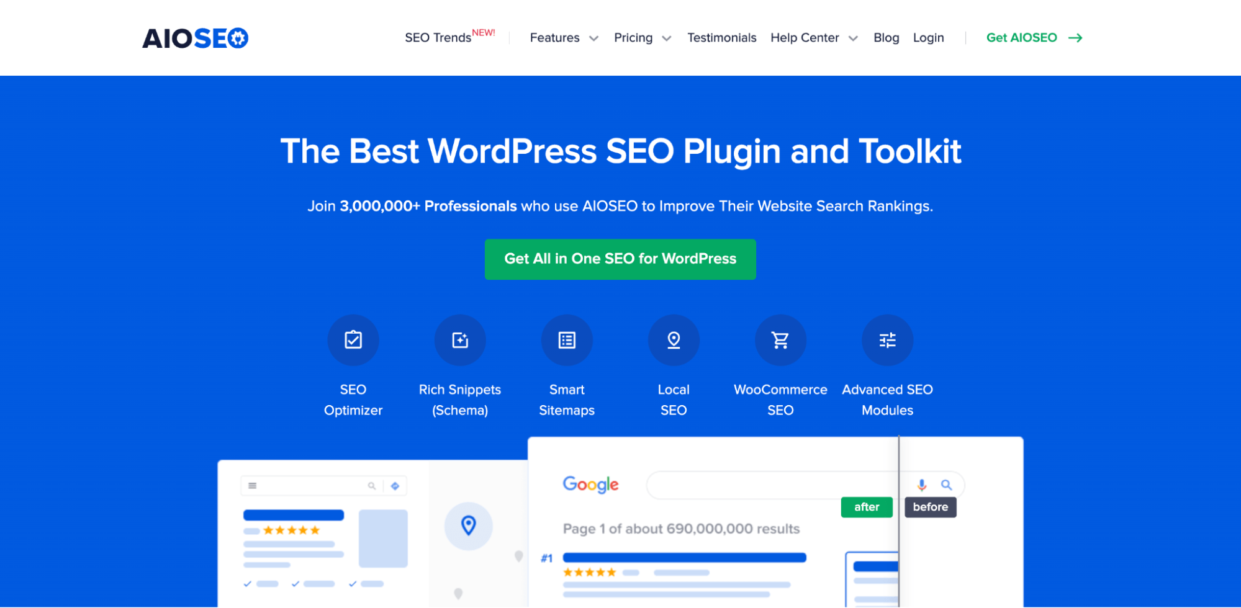Open the Rich Snippets schema icon
1241x608 pixels.
coord(460,340)
